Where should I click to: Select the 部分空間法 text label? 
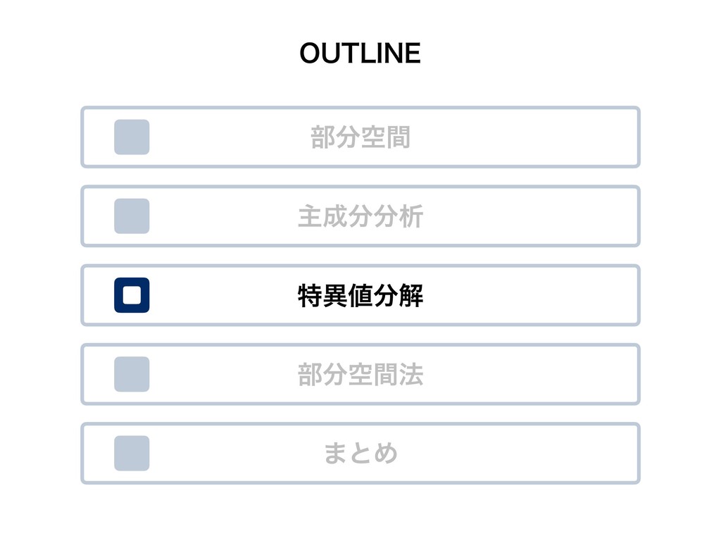pos(360,374)
